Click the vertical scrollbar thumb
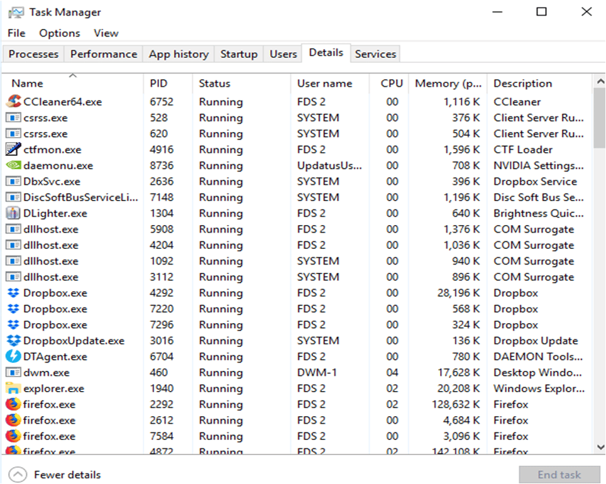The width and height of the screenshot is (606, 484). coord(600,118)
